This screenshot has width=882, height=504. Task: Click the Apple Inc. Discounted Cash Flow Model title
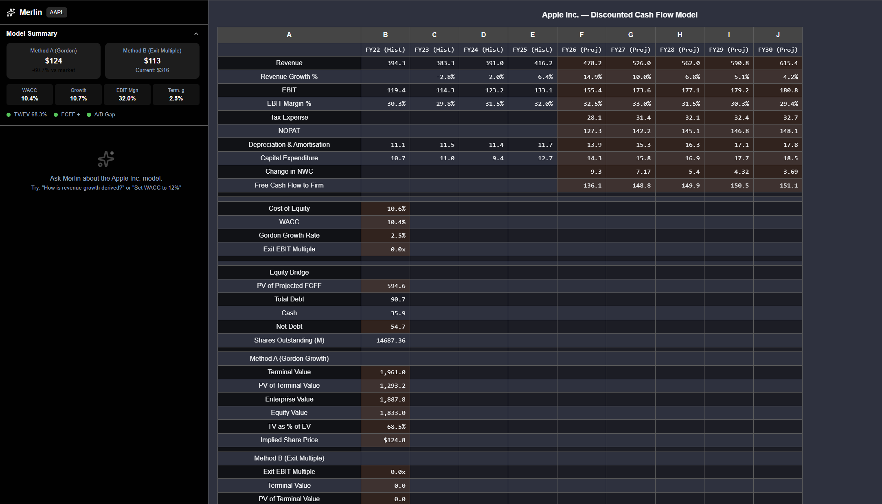(x=619, y=15)
